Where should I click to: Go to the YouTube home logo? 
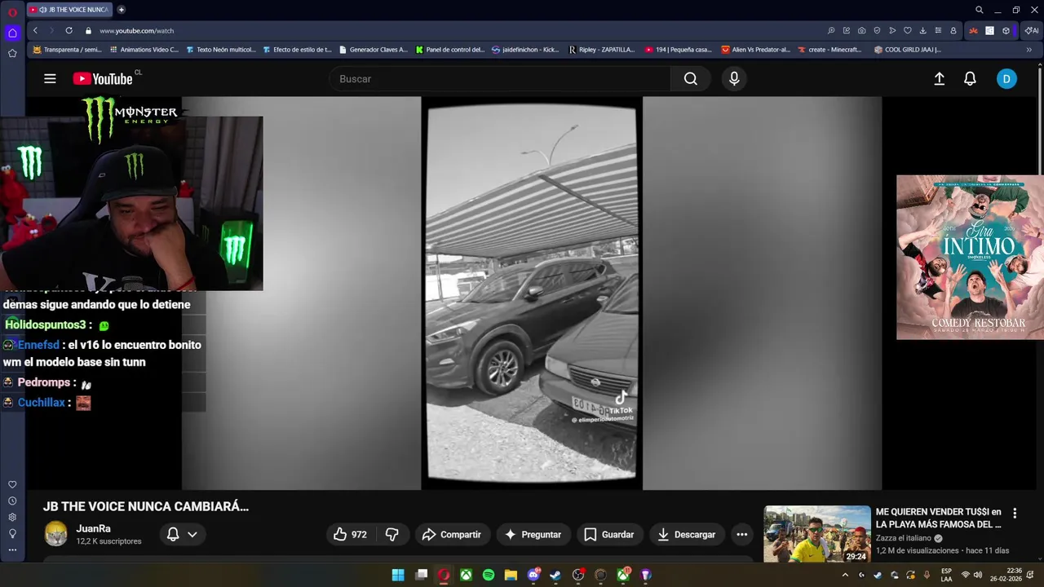[x=103, y=79]
